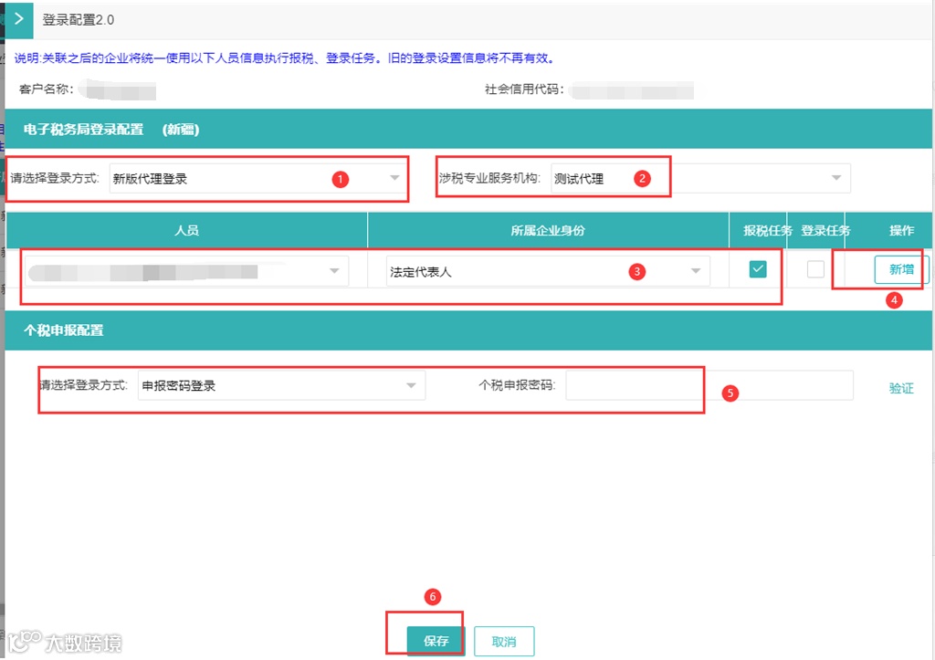Viewport: 935px width, 660px height.
Task: Click the 验证 link
Action: [901, 388]
